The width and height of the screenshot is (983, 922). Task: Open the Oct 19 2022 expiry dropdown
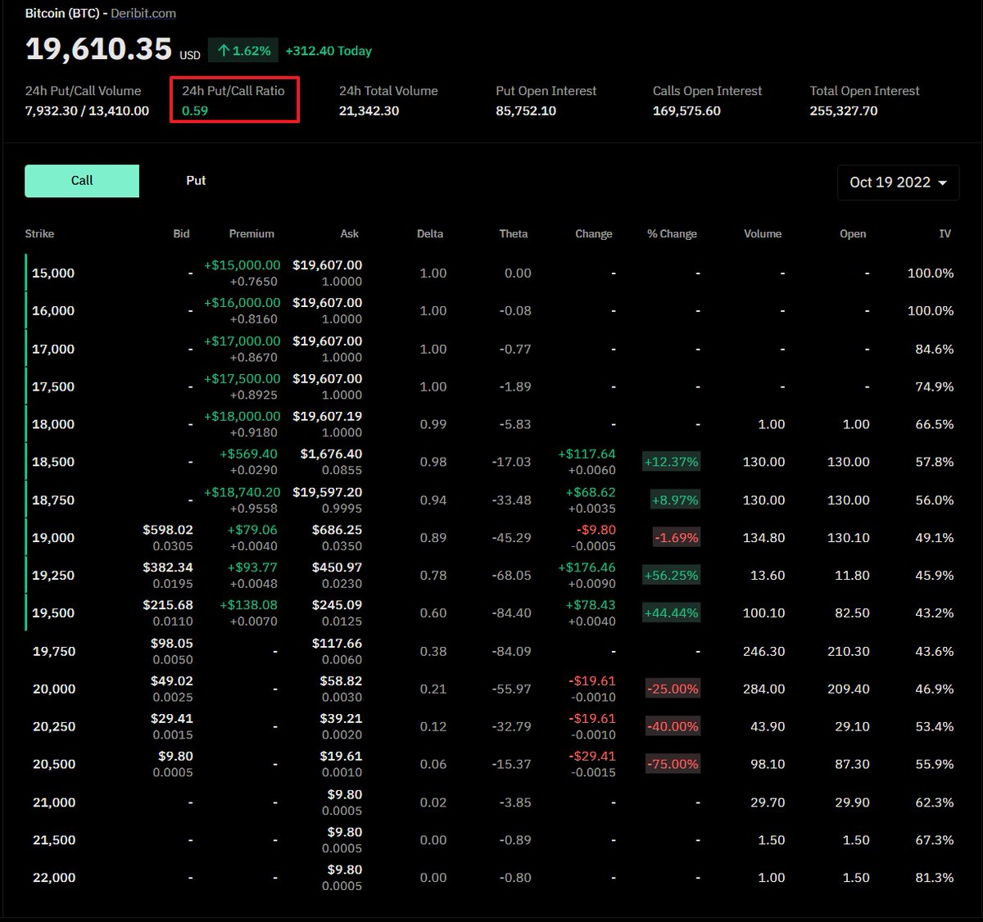(898, 183)
